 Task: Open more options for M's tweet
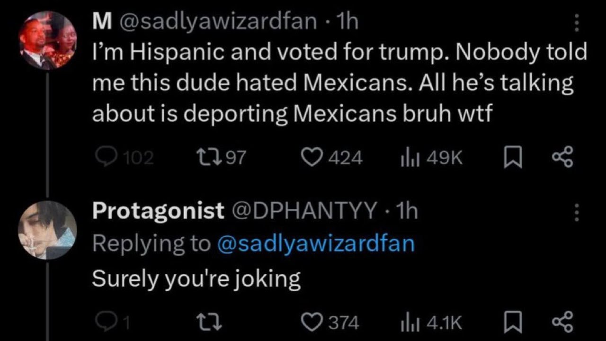(576, 23)
